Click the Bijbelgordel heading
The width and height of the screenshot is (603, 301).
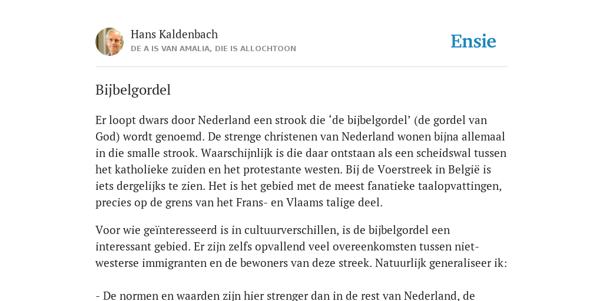tap(133, 90)
